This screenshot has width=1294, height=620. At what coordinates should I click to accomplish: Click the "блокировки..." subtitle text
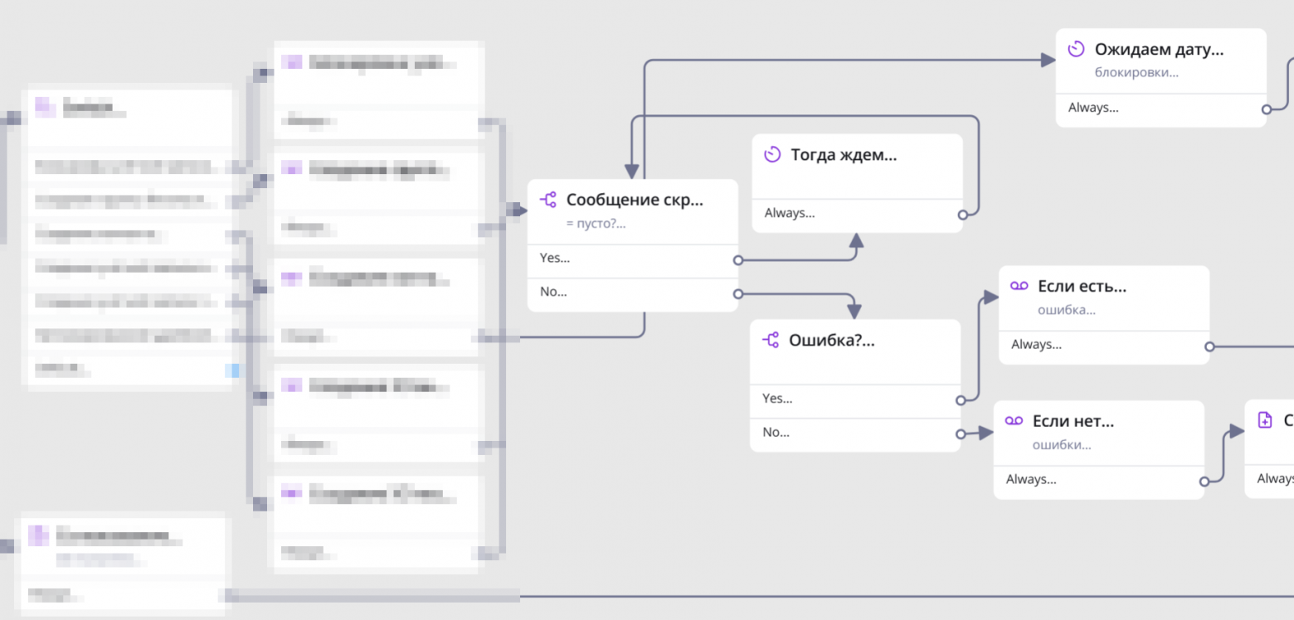pyautogui.click(x=1136, y=72)
